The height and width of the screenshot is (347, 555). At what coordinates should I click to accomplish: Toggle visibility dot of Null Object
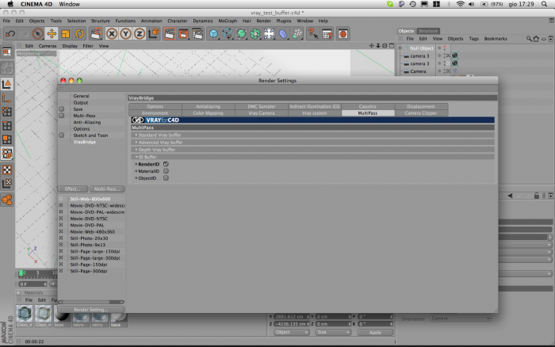coord(439,48)
